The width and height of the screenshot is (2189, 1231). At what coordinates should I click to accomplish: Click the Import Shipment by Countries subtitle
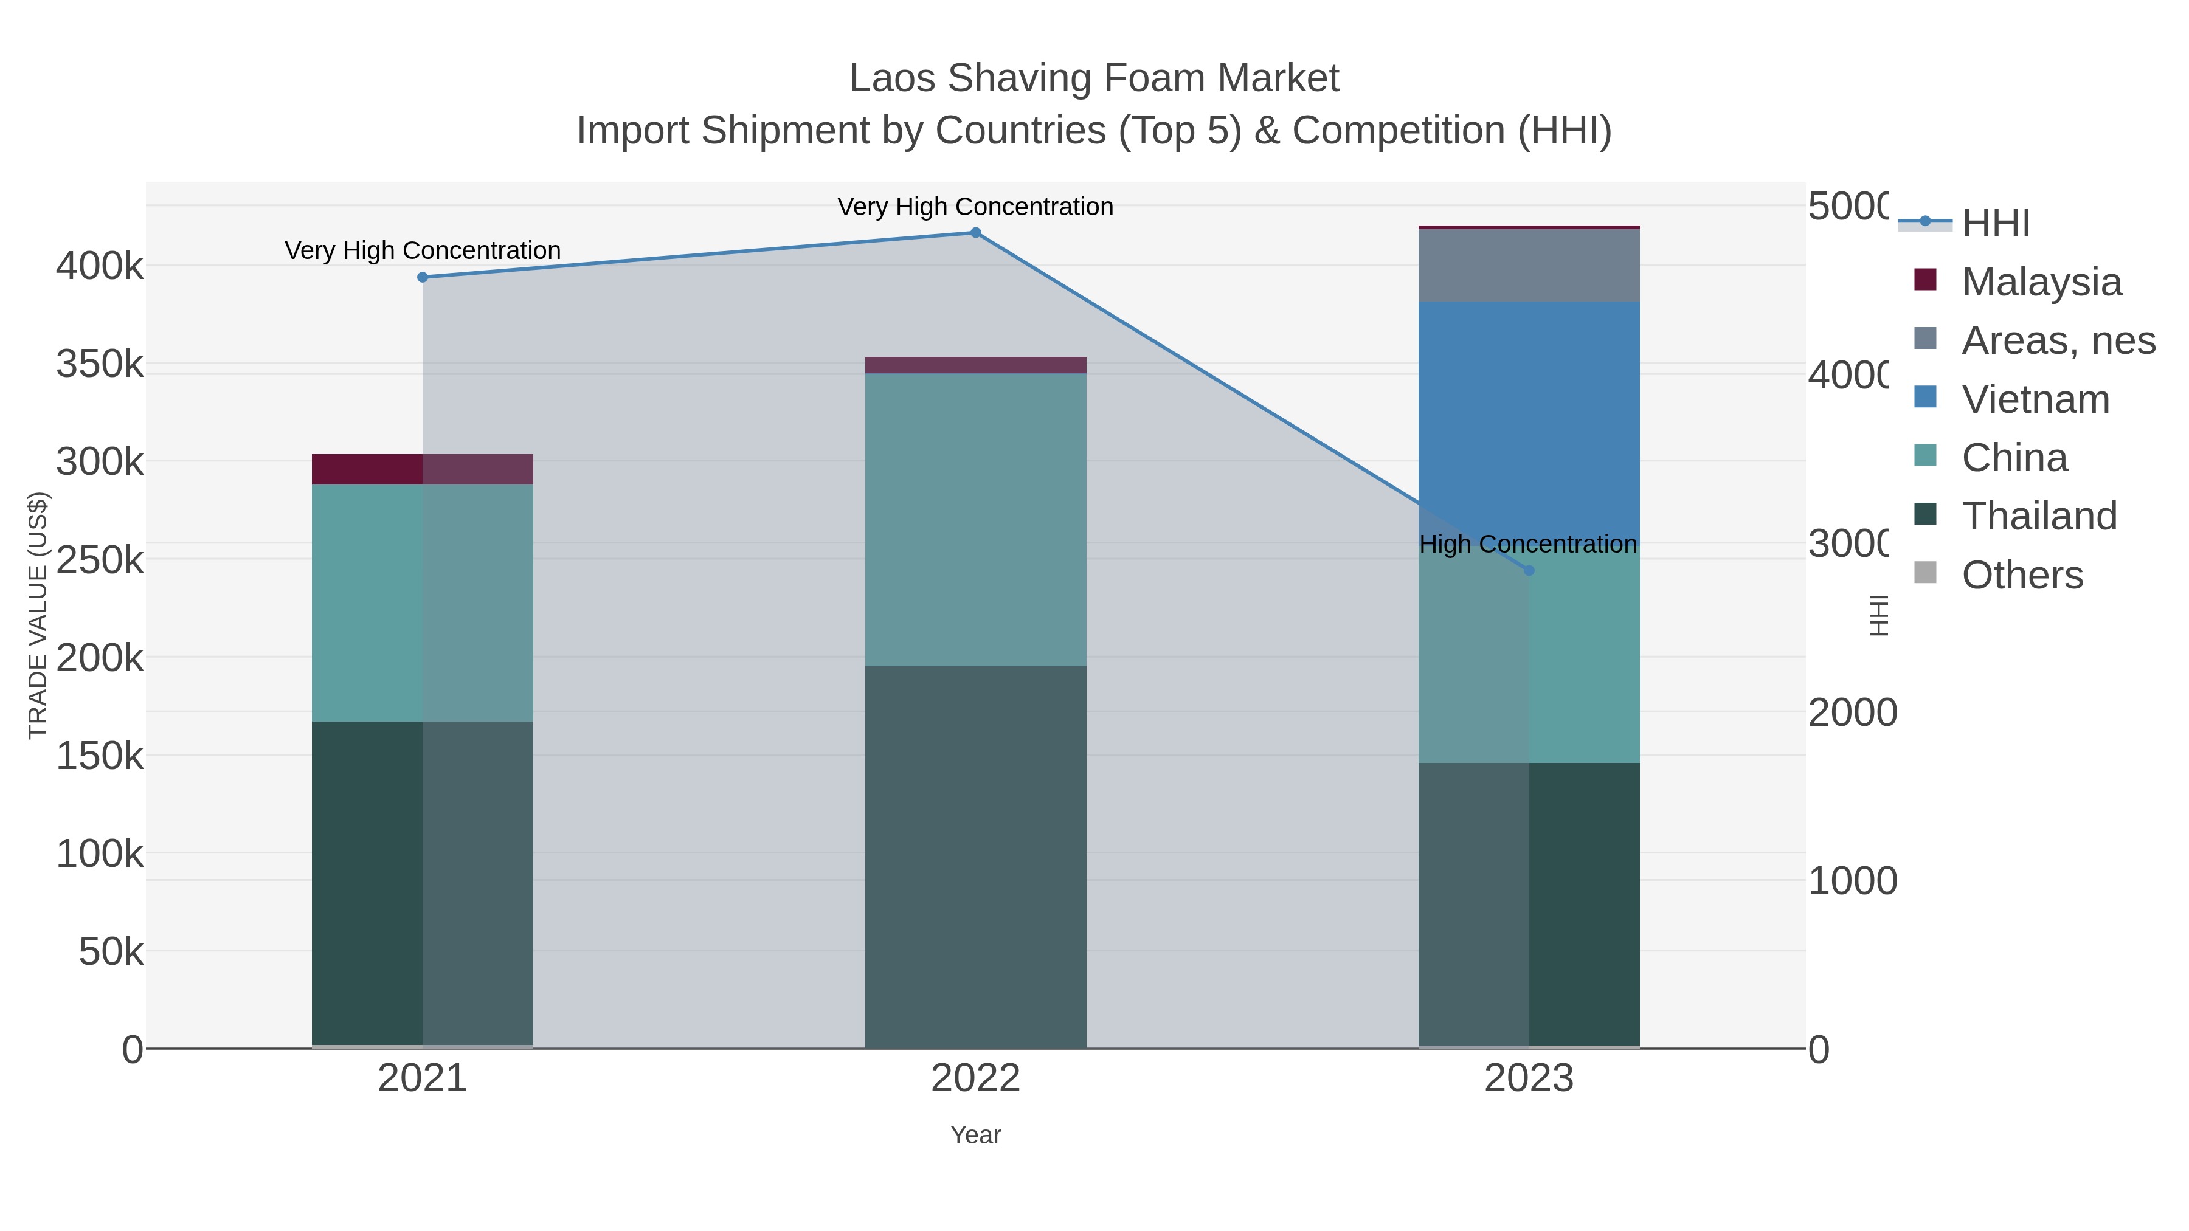(x=1094, y=131)
